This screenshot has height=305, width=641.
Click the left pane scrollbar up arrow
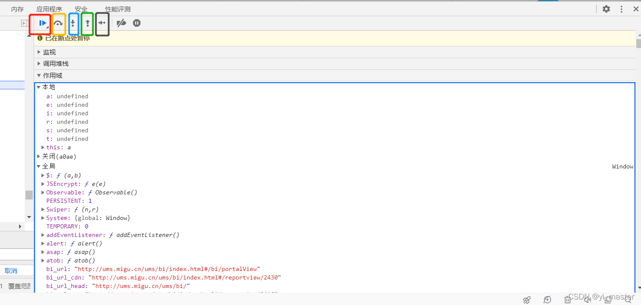tap(29, 35)
